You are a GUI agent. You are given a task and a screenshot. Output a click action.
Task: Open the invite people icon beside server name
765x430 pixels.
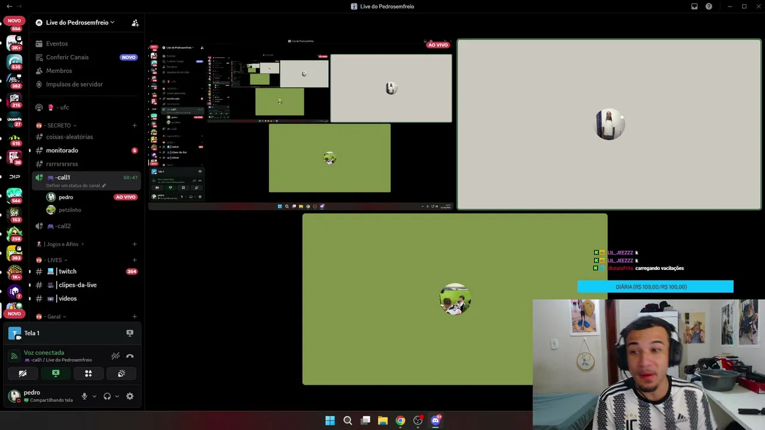(135, 23)
